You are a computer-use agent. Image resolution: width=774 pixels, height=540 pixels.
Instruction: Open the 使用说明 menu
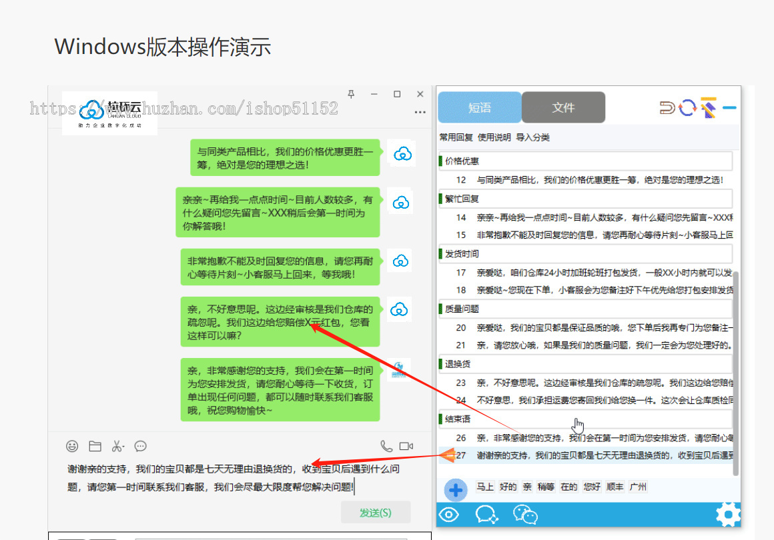pyautogui.click(x=494, y=137)
